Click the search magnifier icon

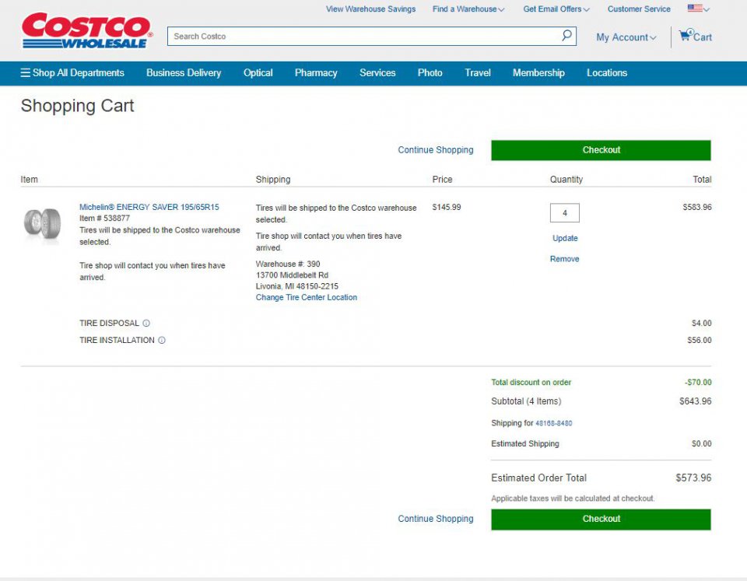pos(566,36)
